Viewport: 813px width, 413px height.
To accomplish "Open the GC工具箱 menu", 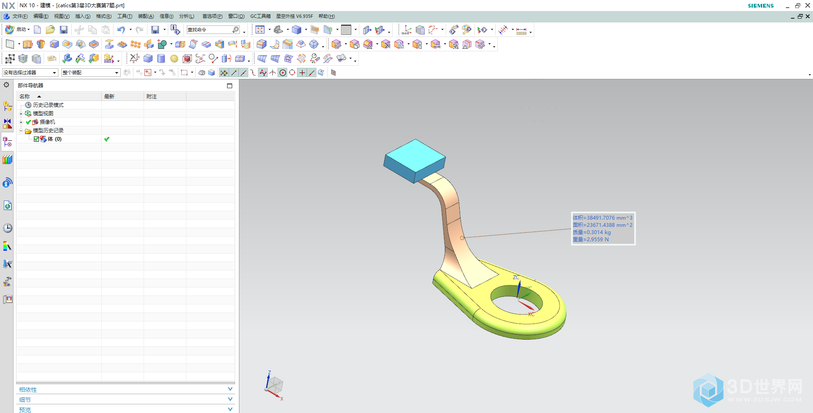I will tap(260, 16).
